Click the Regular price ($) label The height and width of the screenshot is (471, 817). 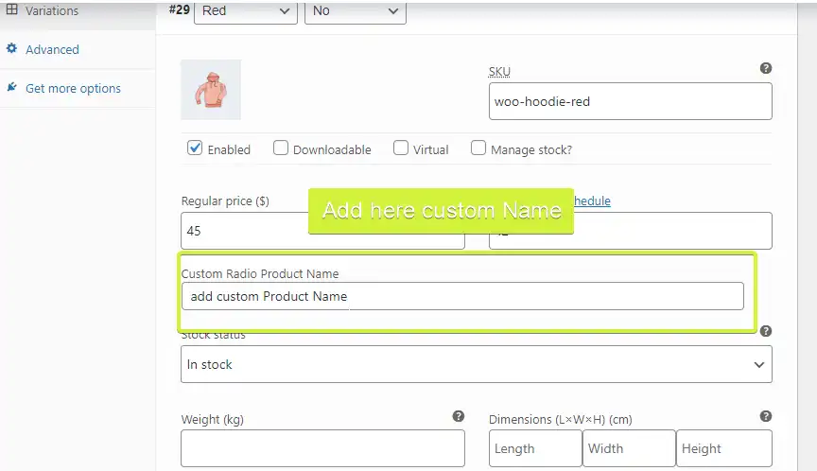225,201
